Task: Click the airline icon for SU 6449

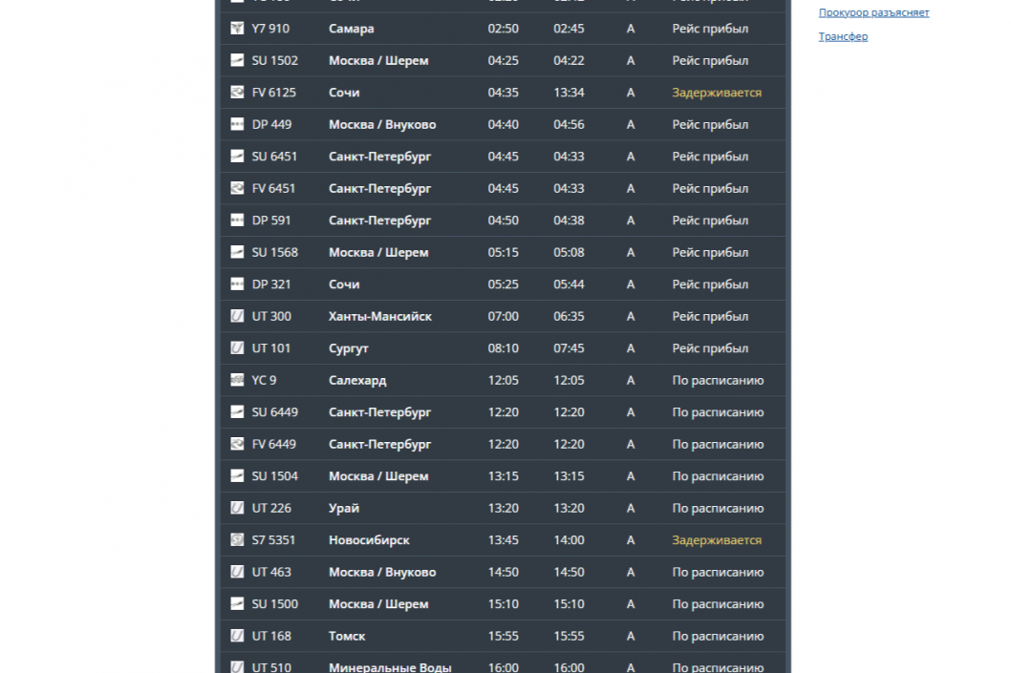Action: (x=237, y=412)
